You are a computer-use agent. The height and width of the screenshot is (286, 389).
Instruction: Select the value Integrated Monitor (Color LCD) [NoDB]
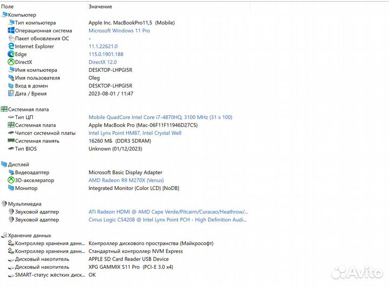pyautogui.click(x=134, y=188)
